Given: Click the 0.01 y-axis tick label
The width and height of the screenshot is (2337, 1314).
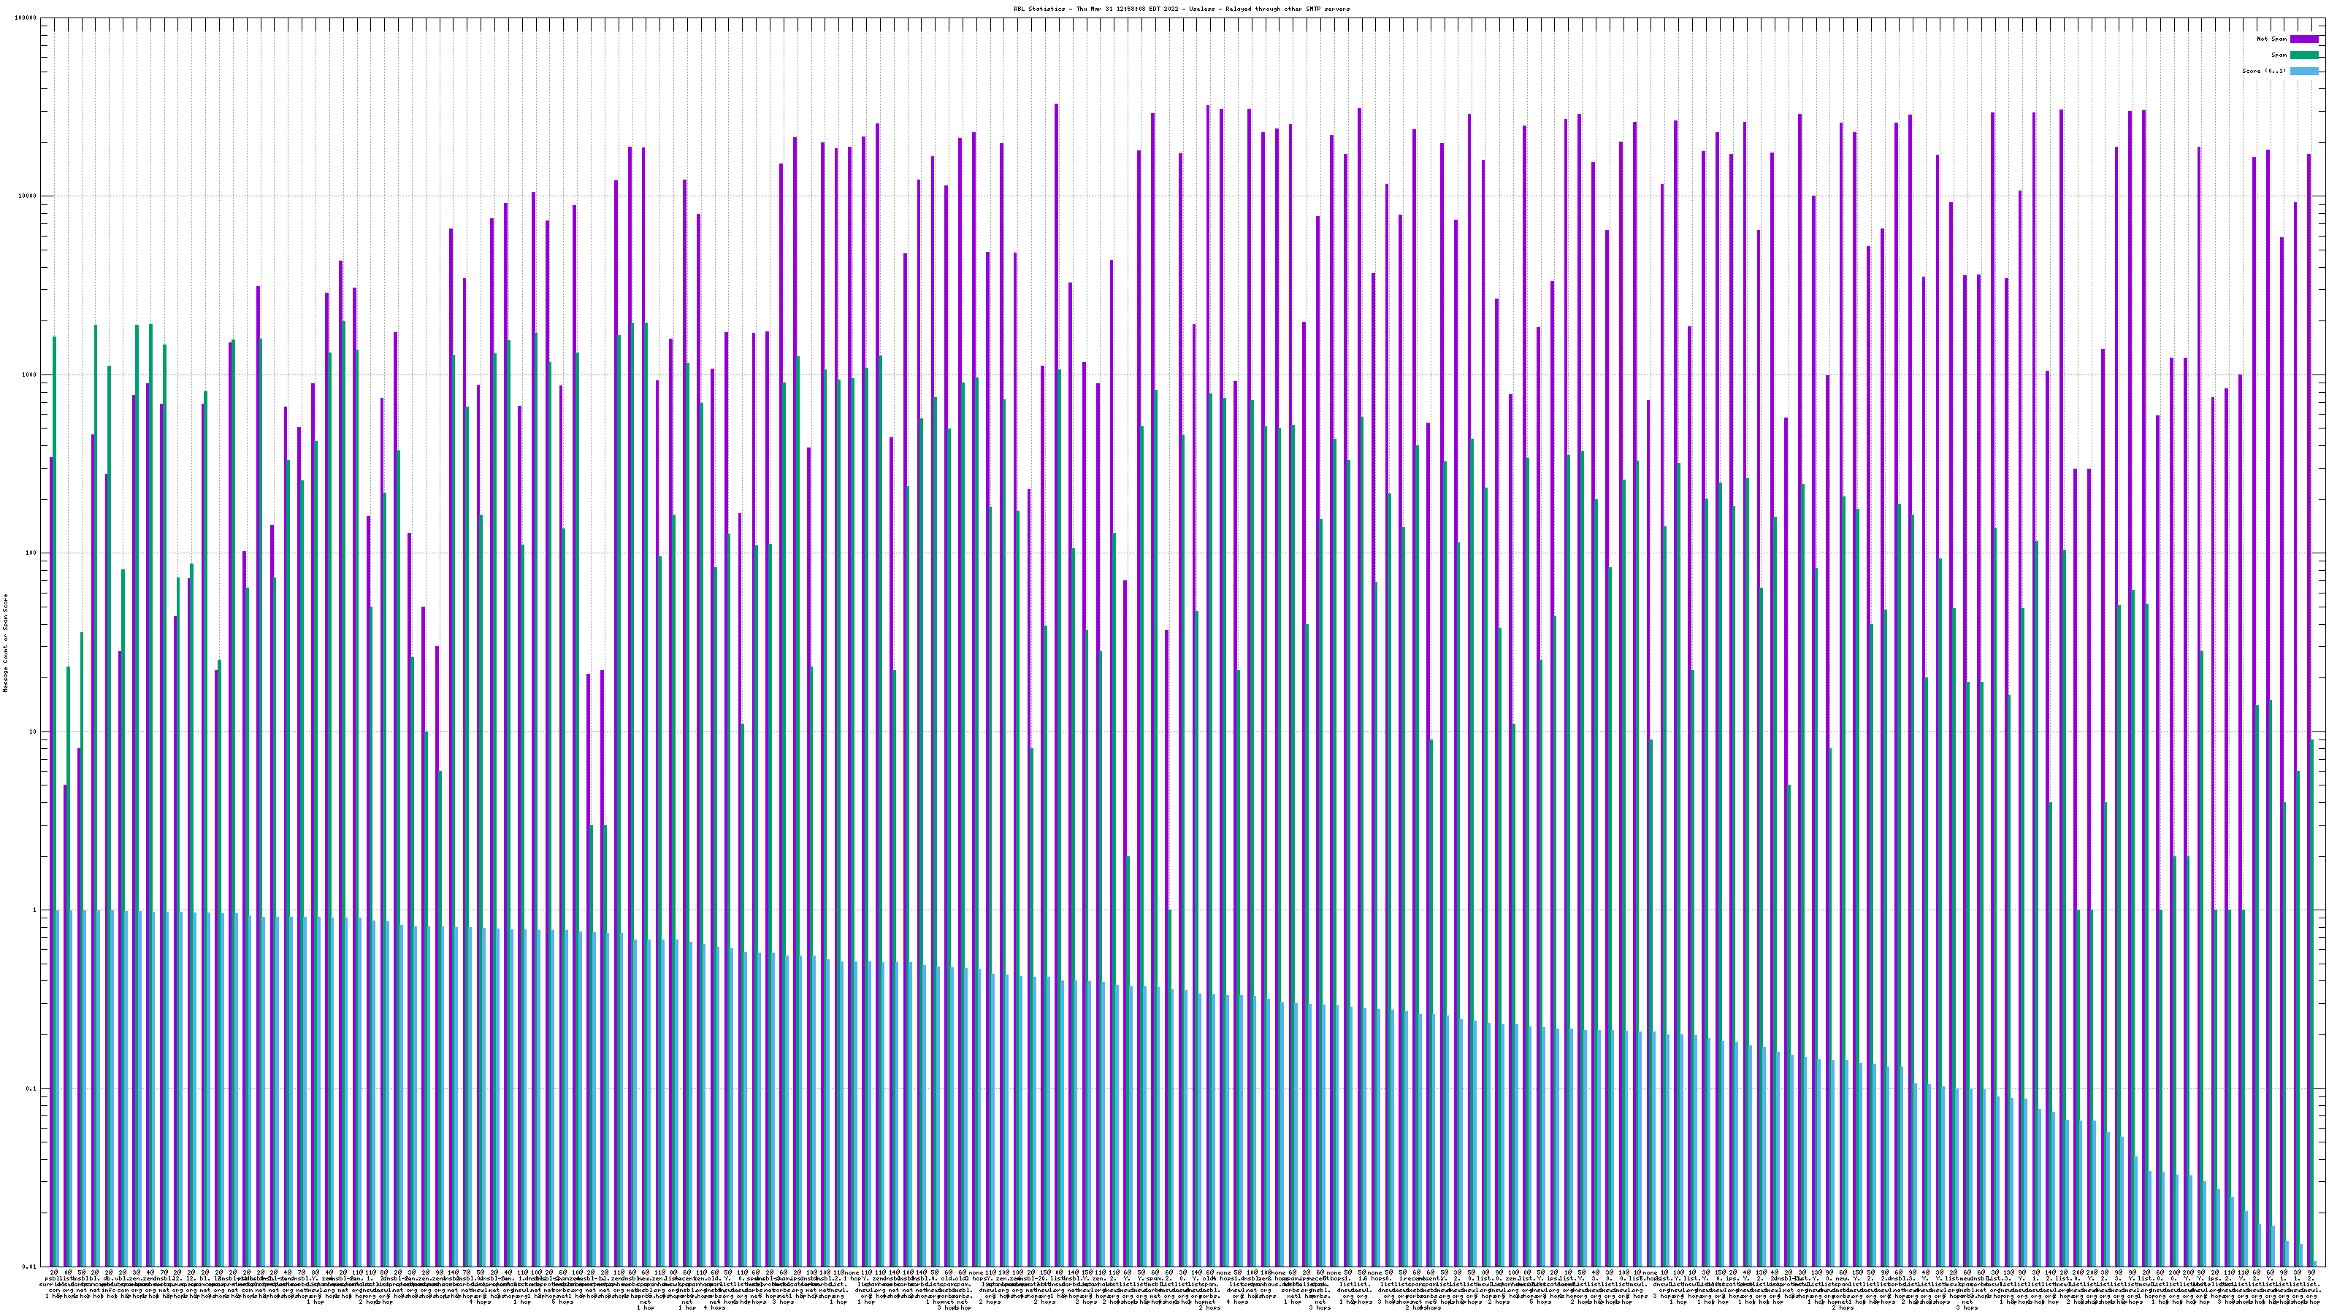Looking at the screenshot, I should click(30, 1267).
